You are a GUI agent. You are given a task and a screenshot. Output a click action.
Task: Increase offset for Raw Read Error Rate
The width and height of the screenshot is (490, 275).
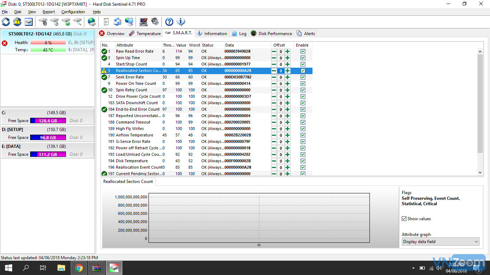click(x=287, y=51)
